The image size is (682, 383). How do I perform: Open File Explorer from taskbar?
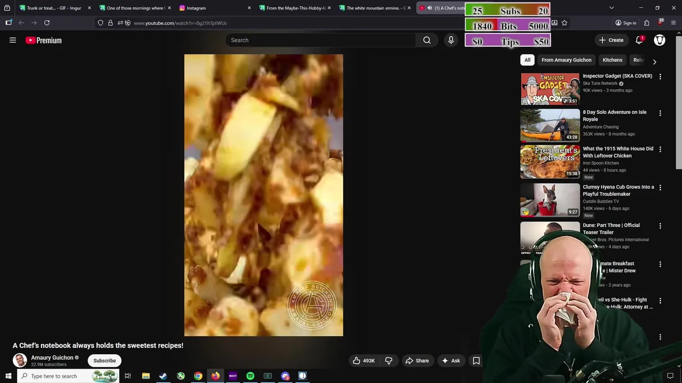coord(145,376)
